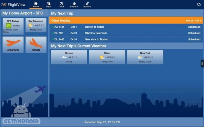Click the orange landing plane icon
Screen dimensions: 204x127
coord(36,43)
